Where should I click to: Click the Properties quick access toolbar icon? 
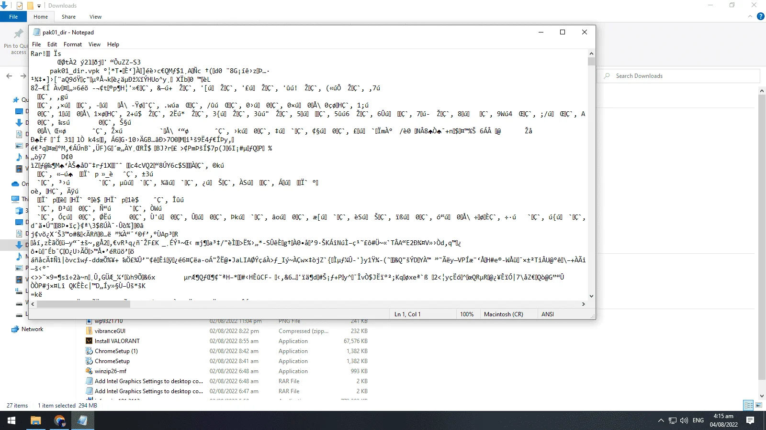point(20,6)
